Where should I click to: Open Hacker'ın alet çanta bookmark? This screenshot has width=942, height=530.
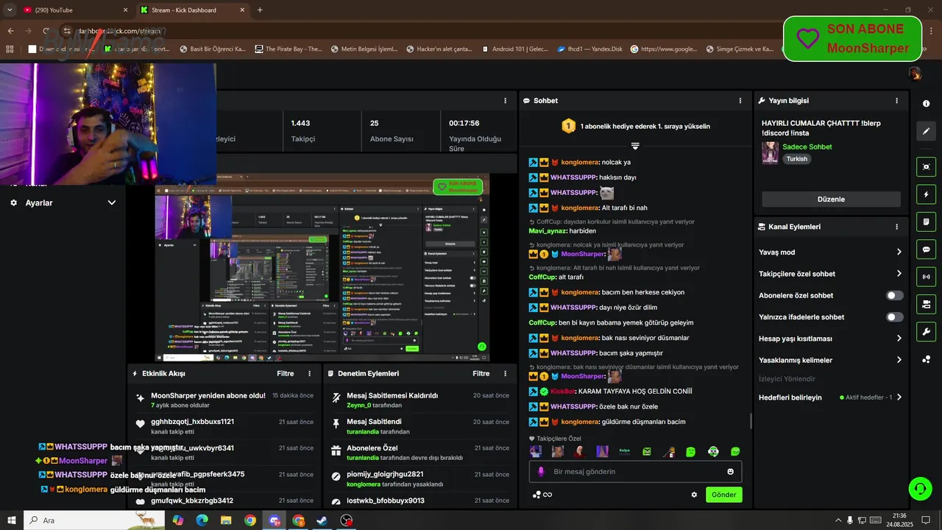point(438,49)
